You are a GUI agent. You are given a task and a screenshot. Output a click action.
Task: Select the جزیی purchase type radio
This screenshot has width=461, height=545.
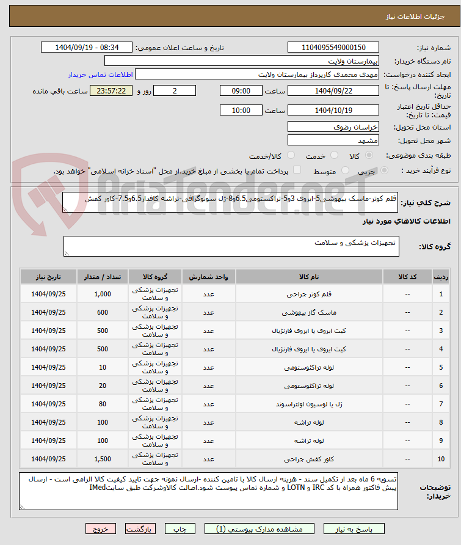tap(384, 170)
